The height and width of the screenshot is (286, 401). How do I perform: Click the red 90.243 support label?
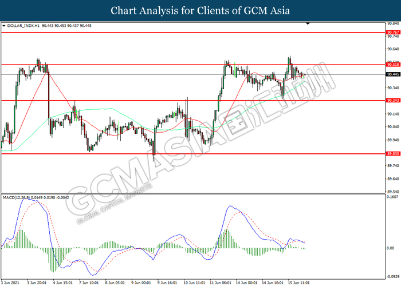click(393, 101)
